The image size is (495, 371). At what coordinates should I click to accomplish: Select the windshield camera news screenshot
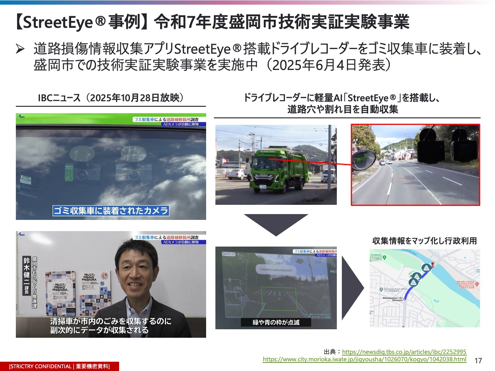[x=111, y=167]
